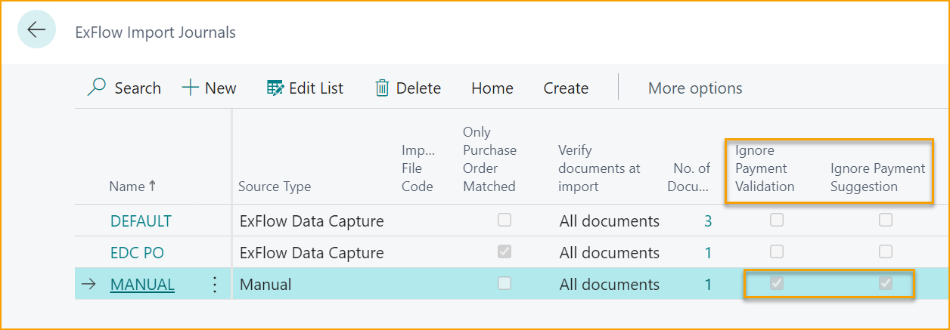Toggle Ignore Payment Suggestion for EDC PO

click(885, 252)
